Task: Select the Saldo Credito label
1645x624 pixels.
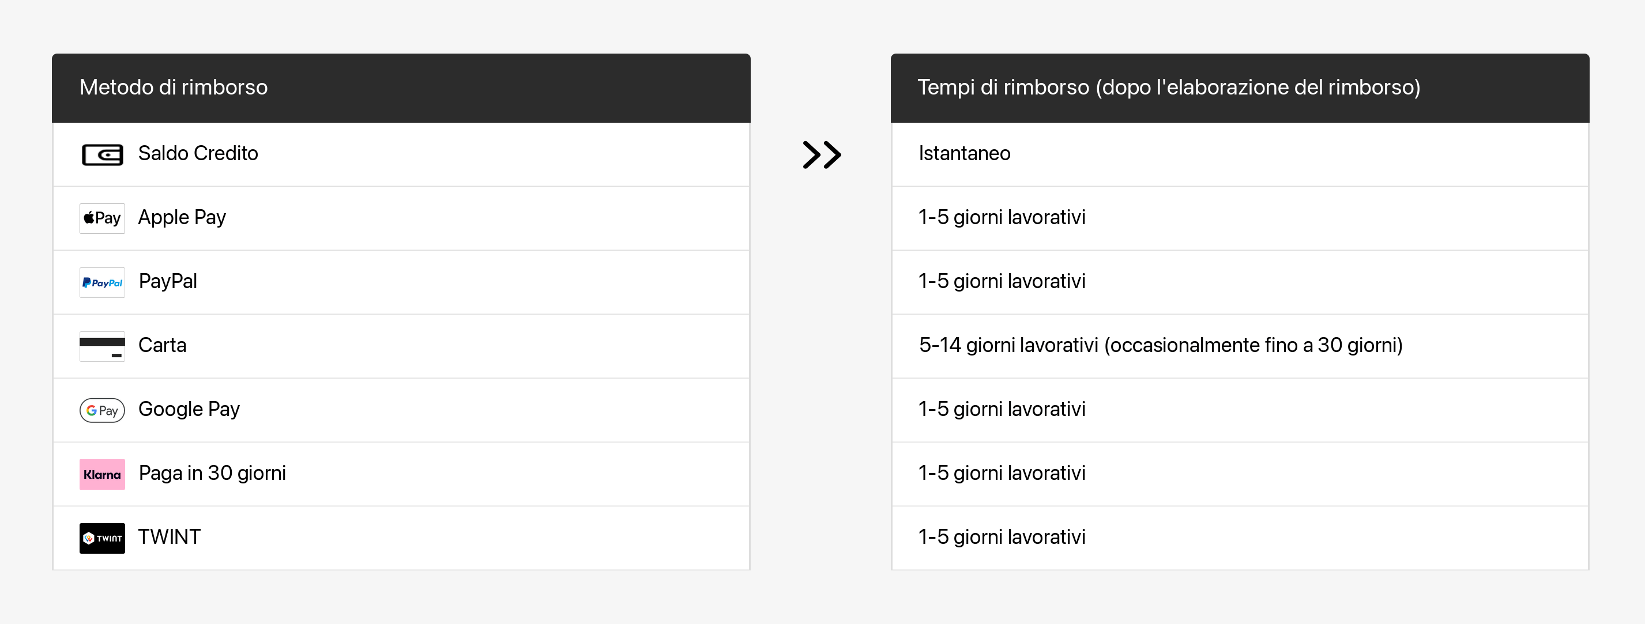Action: click(198, 154)
